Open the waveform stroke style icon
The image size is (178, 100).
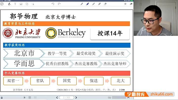pos(109,97)
